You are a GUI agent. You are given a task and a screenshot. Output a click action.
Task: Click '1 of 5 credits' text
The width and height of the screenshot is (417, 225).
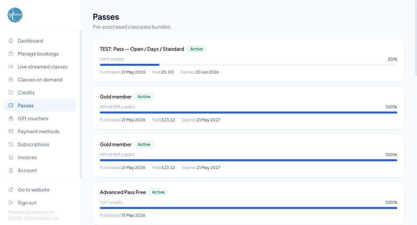[112, 59]
